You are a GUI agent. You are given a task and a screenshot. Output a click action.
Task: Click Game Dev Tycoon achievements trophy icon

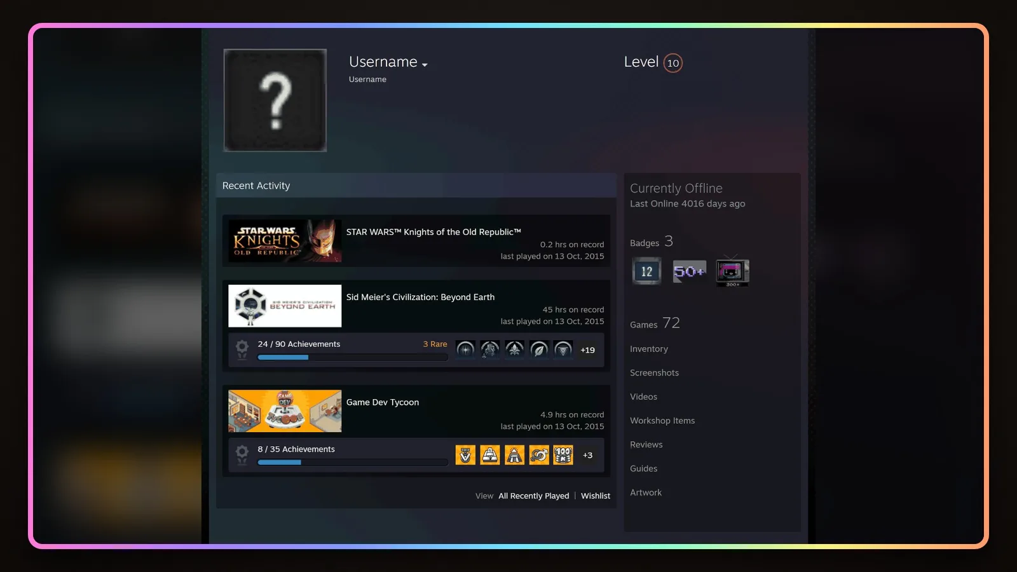click(242, 455)
